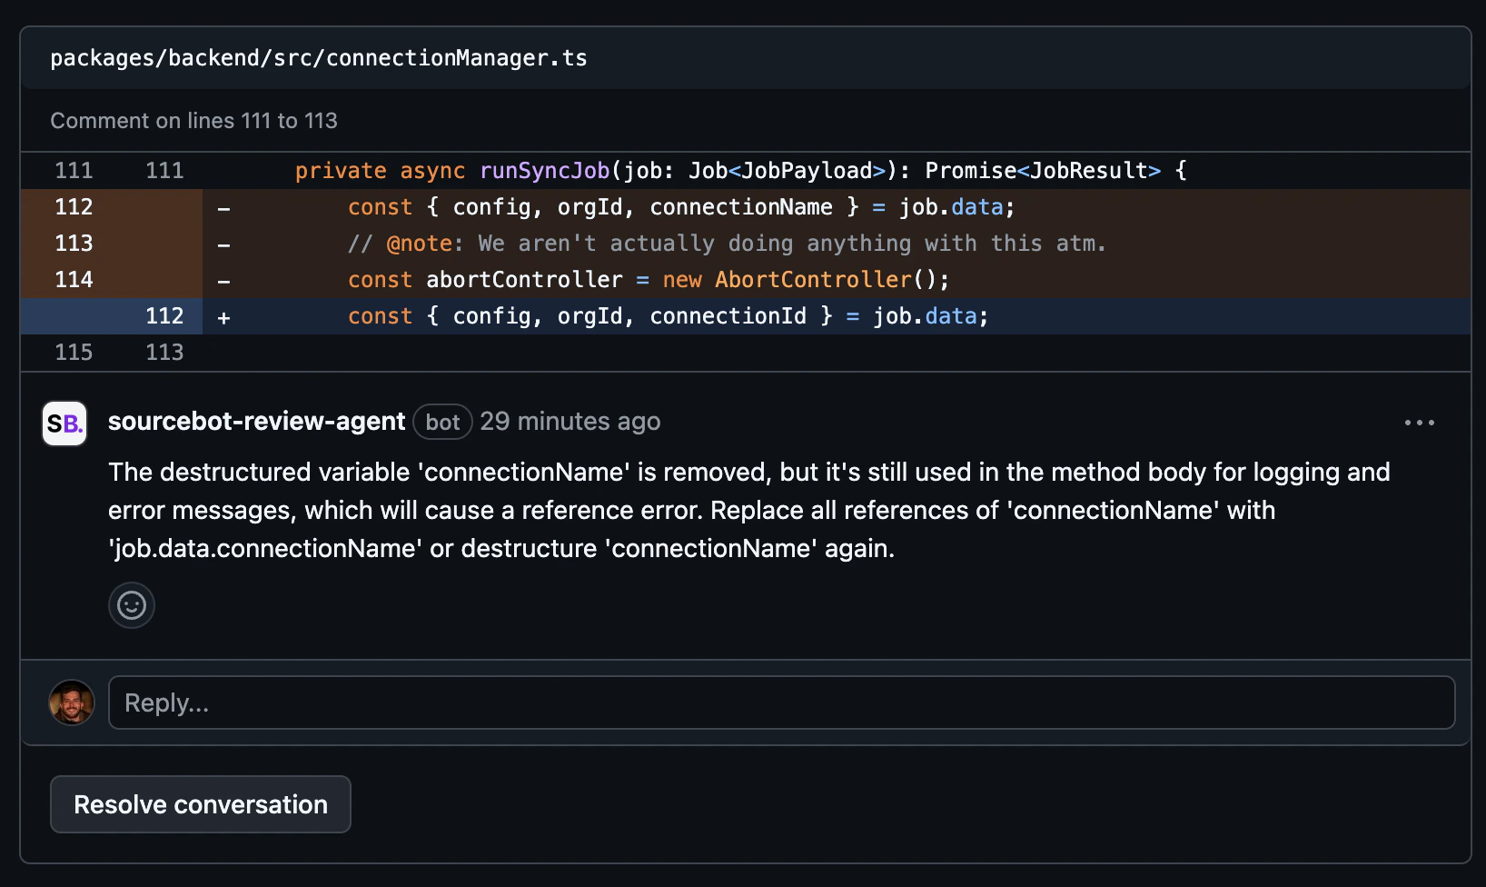Click the Resolve conversation button

[200, 803]
